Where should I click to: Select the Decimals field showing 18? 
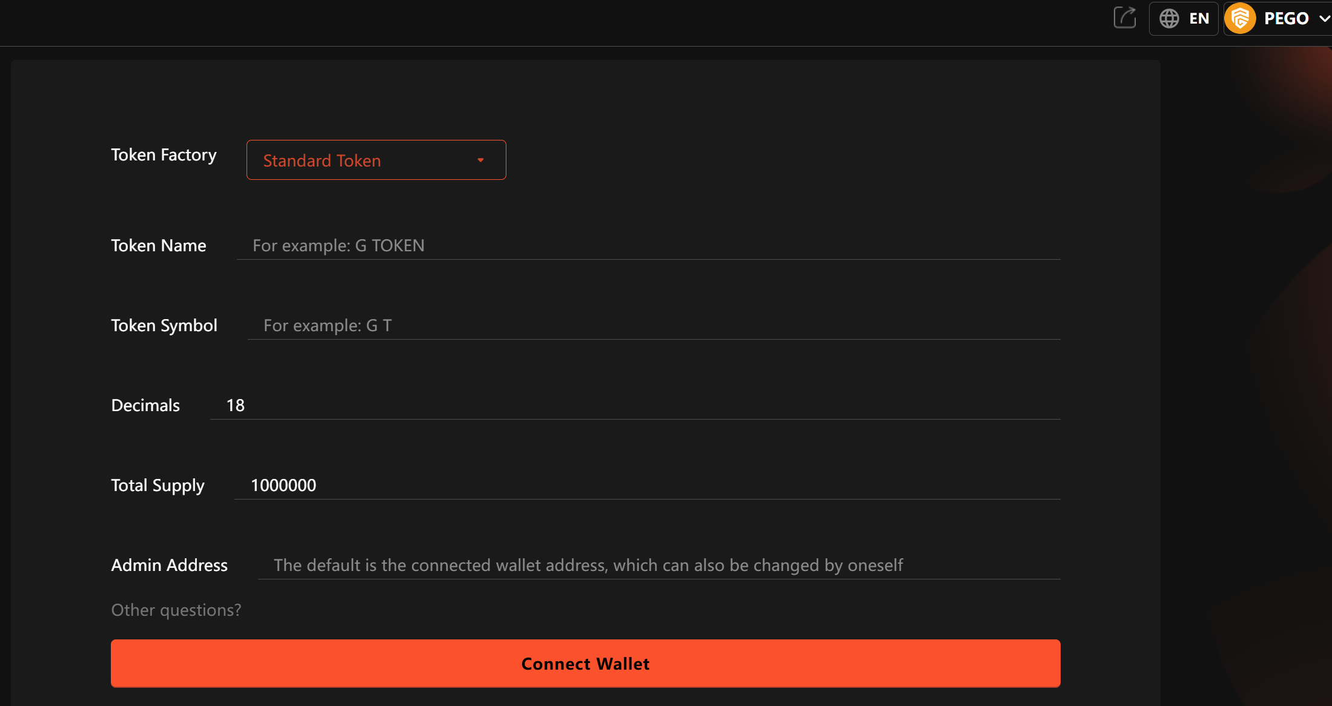coord(635,406)
